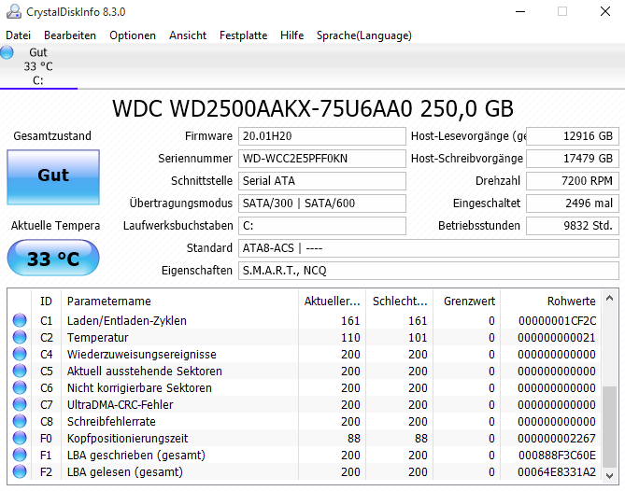This screenshot has width=625, height=491.
Task: Click the ID column header
Action: tap(46, 302)
